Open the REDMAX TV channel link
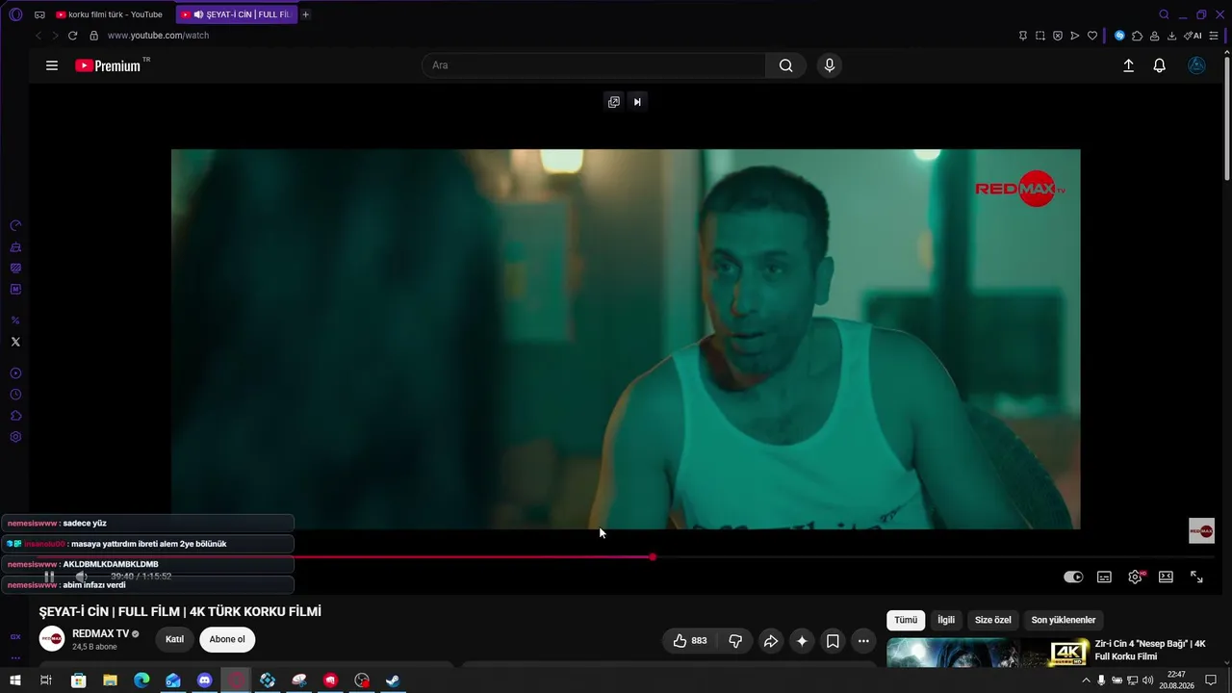 click(101, 634)
